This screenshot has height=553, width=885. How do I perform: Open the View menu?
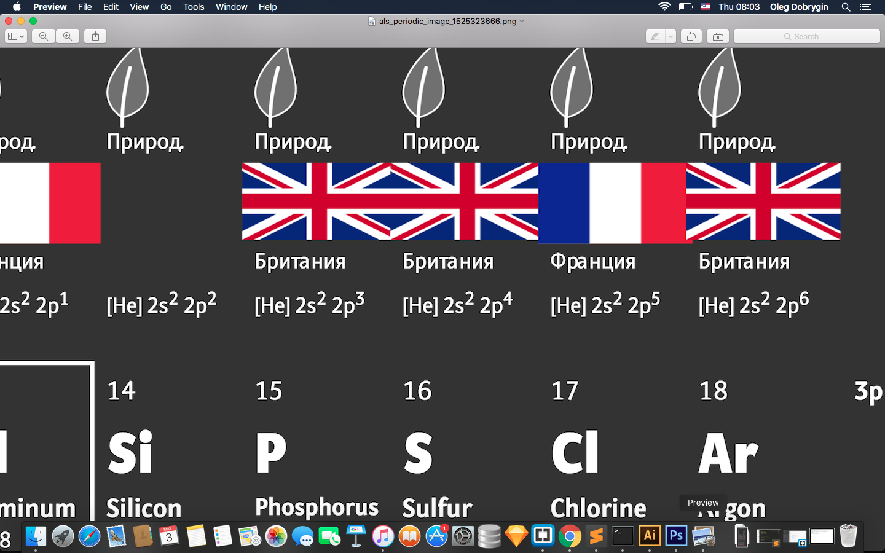(x=139, y=7)
